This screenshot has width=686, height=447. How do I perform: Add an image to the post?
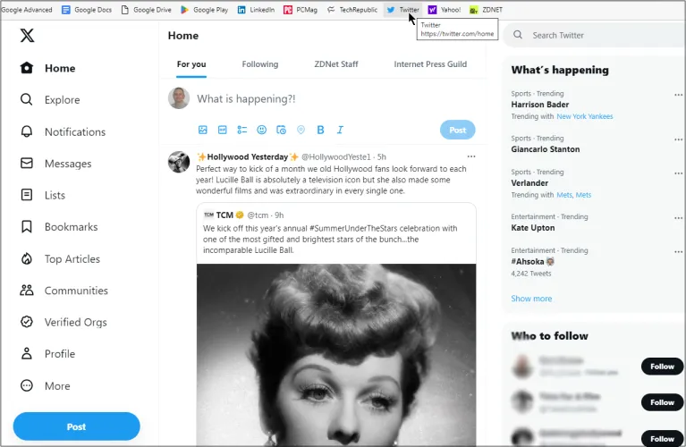pos(203,130)
